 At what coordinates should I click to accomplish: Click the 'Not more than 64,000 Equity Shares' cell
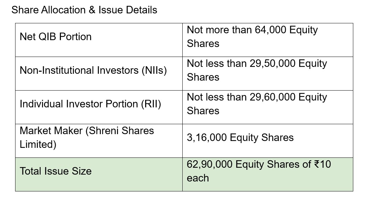(268, 40)
